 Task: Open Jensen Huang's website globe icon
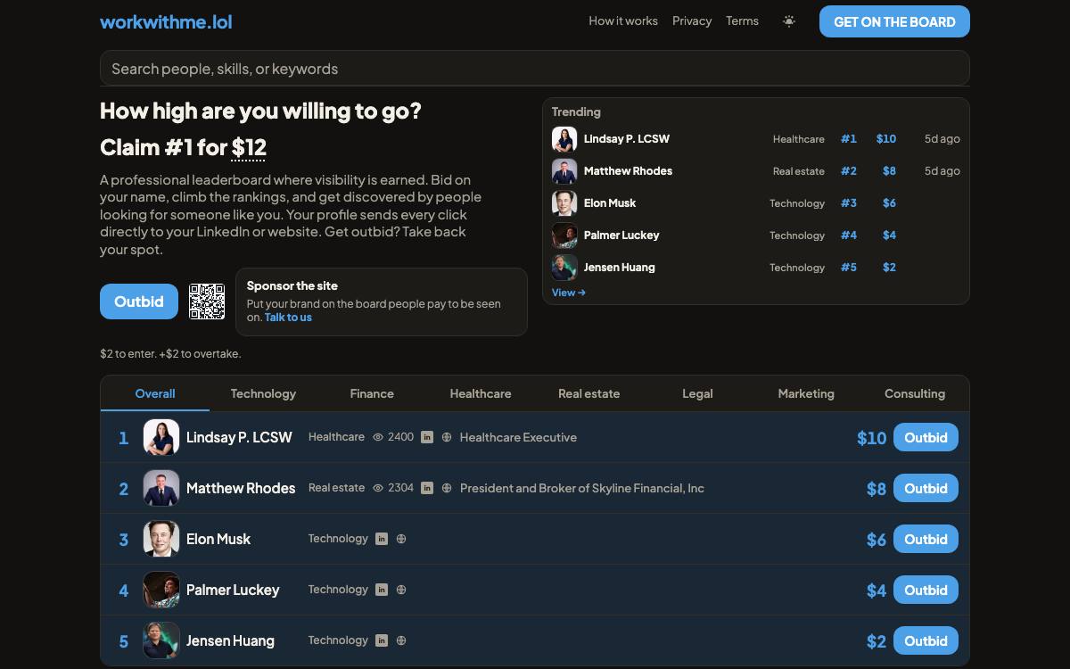(401, 640)
